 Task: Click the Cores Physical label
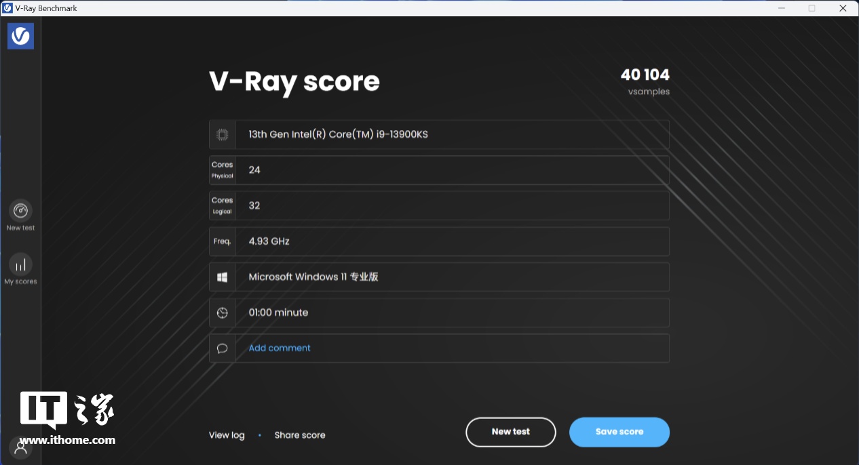point(222,170)
